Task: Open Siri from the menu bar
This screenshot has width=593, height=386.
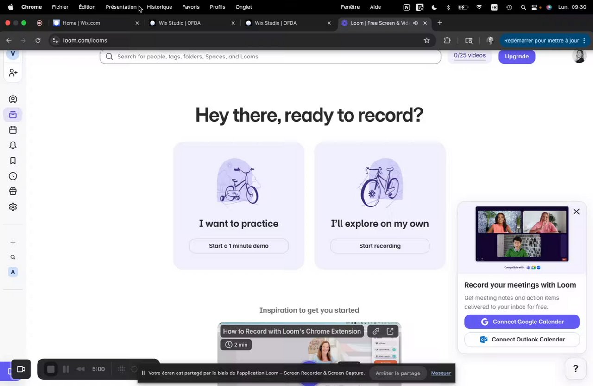Action: tap(549, 7)
